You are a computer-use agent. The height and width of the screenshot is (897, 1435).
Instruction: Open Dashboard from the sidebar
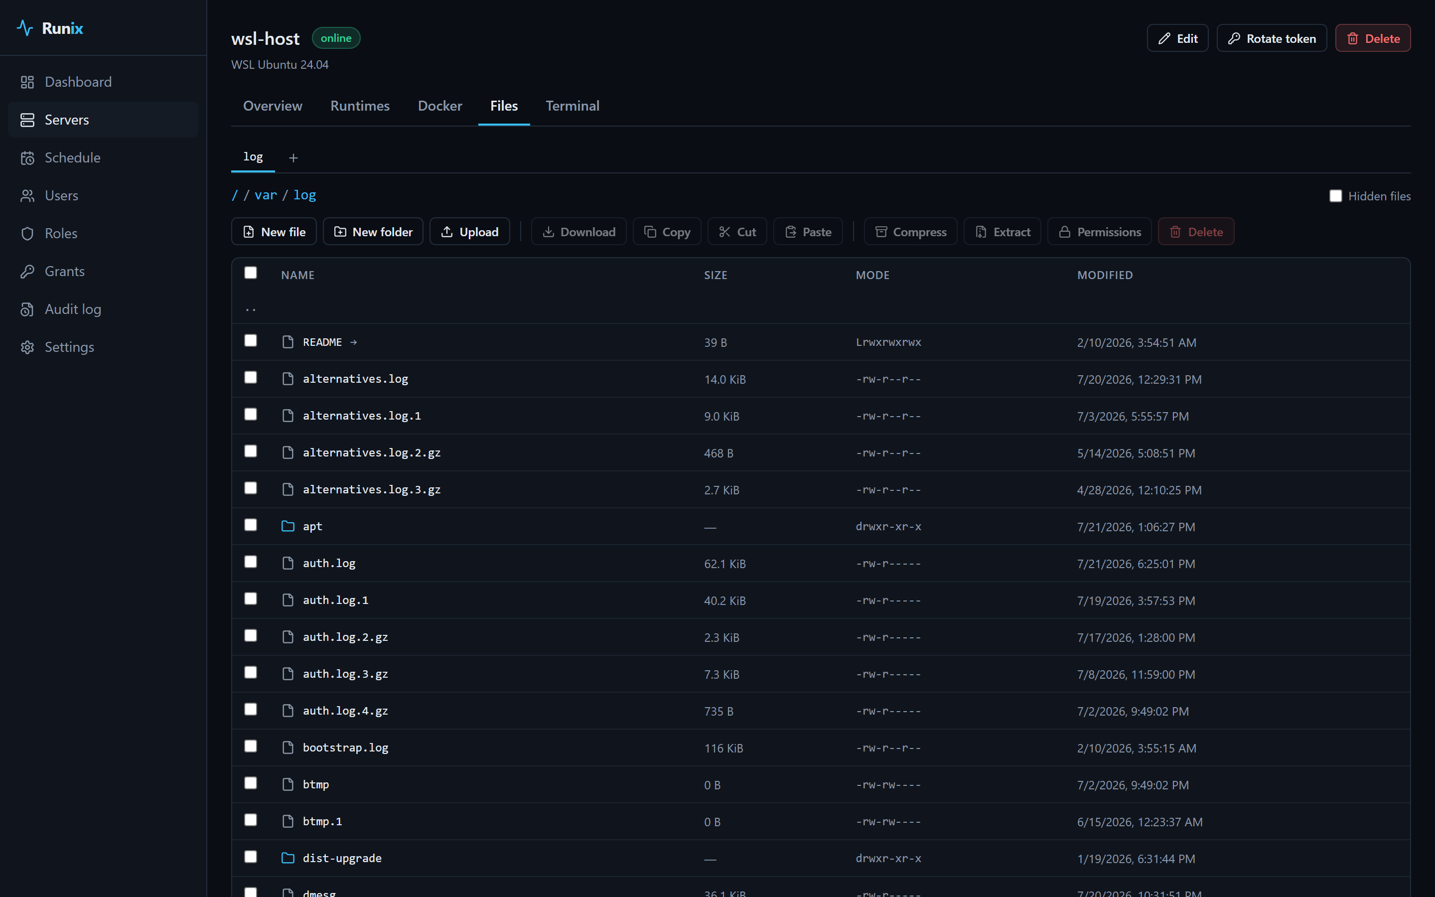[103, 82]
